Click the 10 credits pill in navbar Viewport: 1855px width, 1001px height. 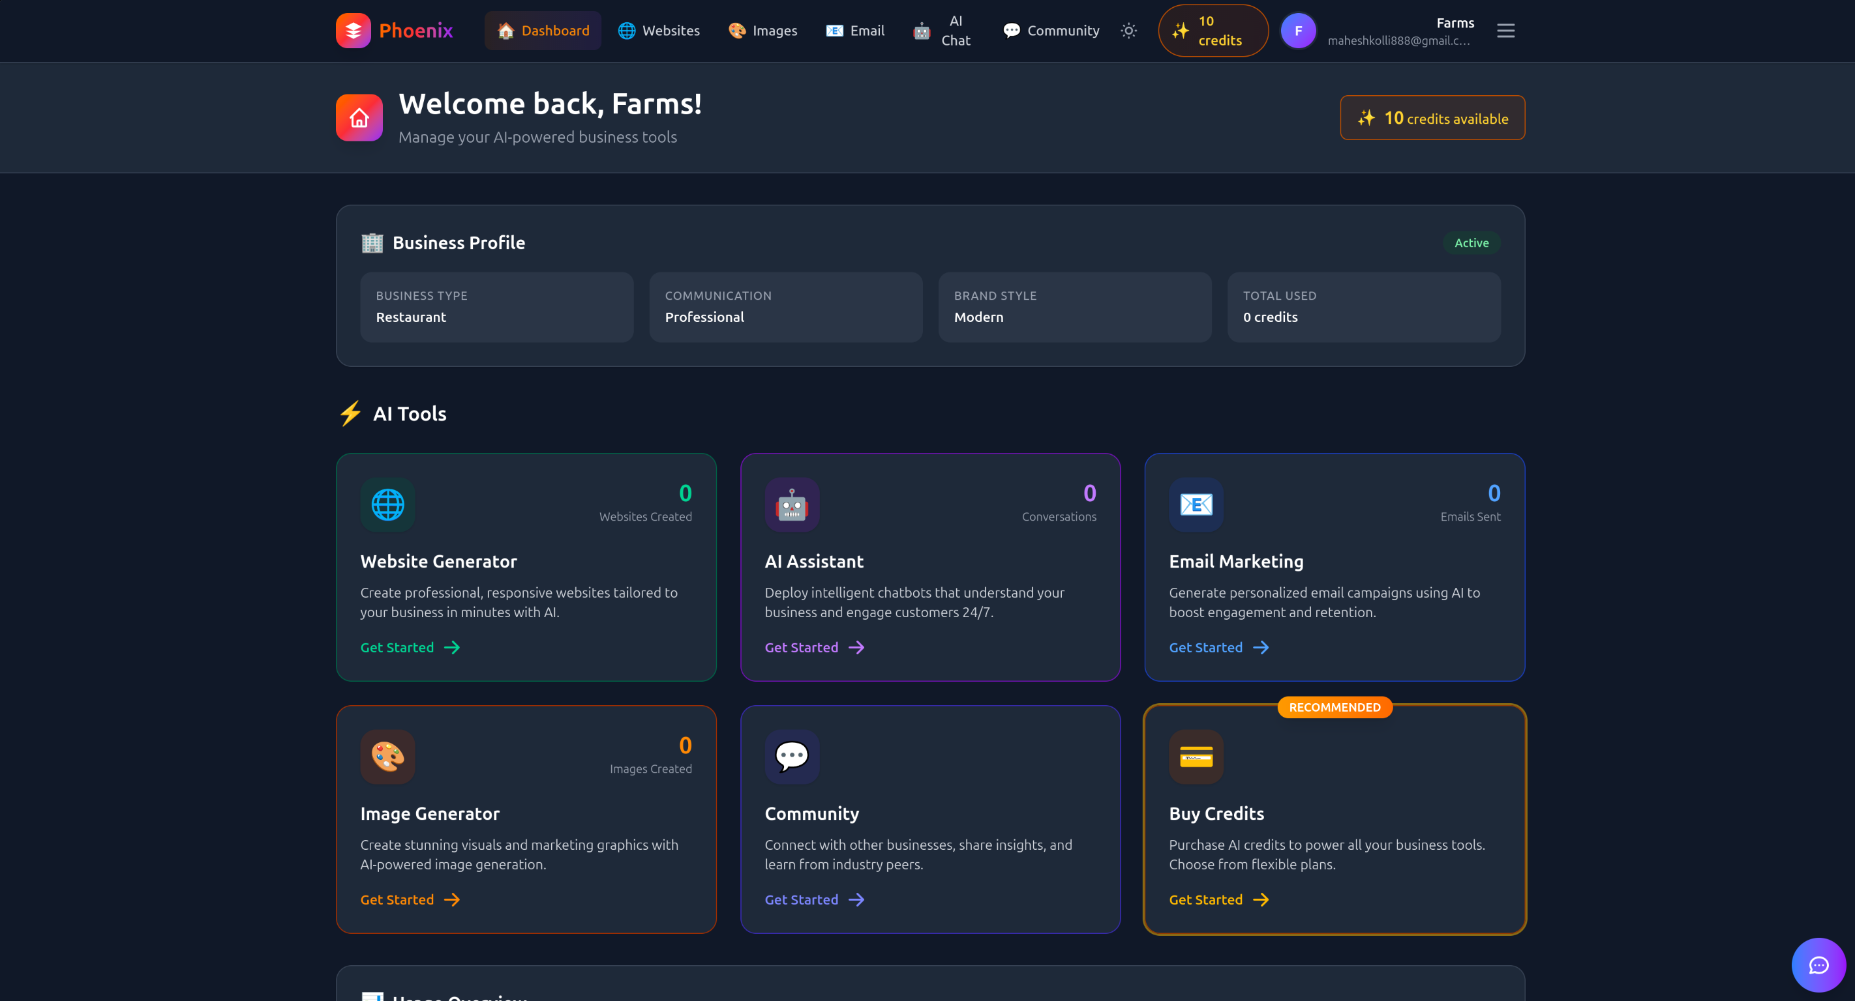(x=1213, y=30)
